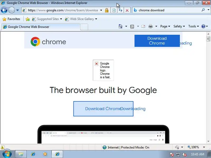The image size is (211, 158).
Task: Open Windows Explorer from taskbar
Action: (21, 154)
